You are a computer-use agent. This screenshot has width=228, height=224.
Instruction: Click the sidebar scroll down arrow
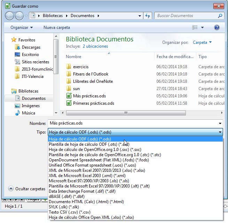pos(56,113)
